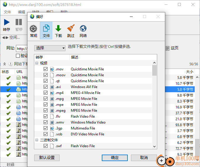Uncheck the .mp4 checkbox

coord(45,93)
